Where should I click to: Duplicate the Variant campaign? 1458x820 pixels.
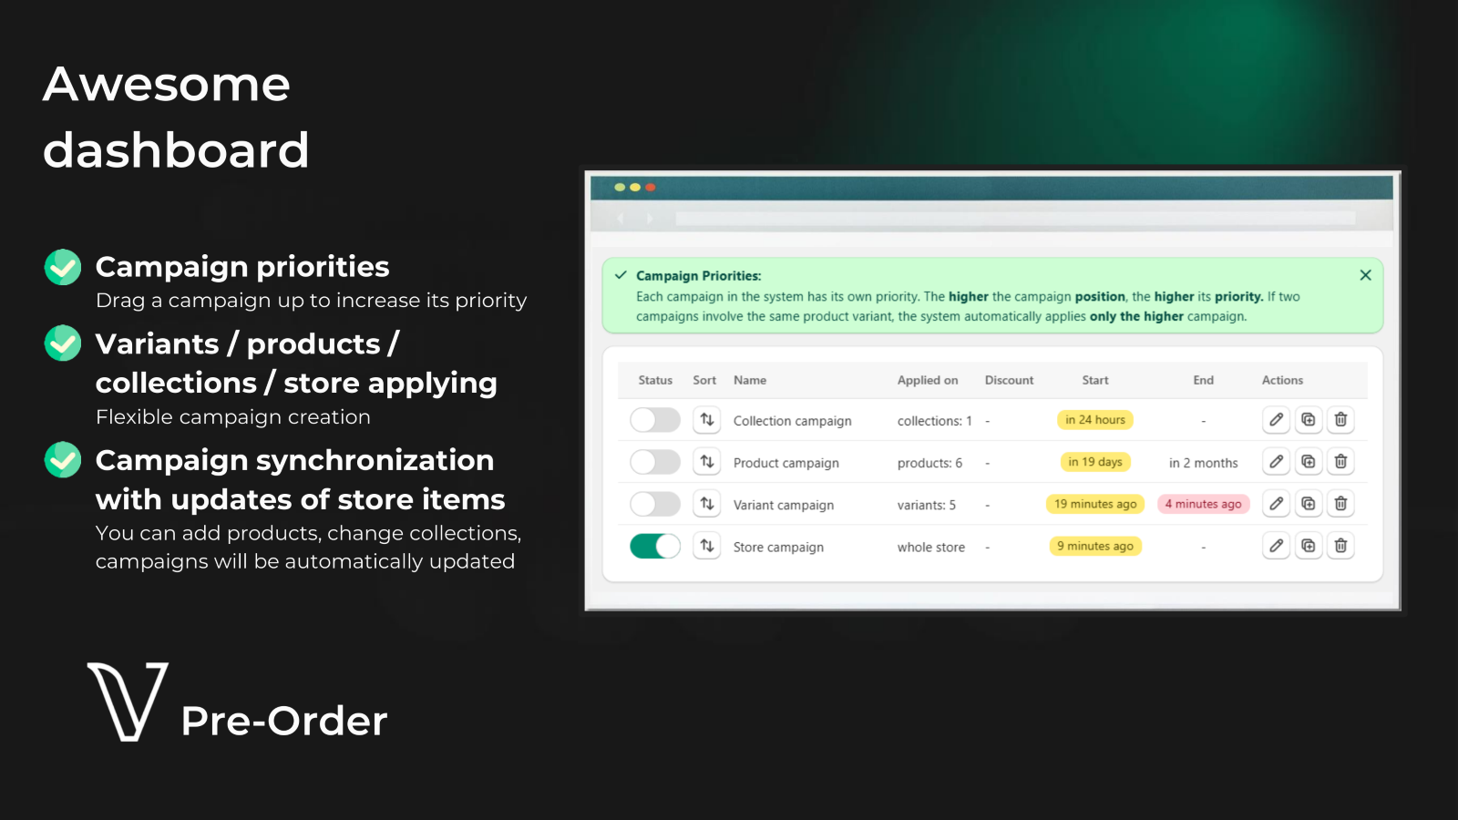click(1309, 504)
